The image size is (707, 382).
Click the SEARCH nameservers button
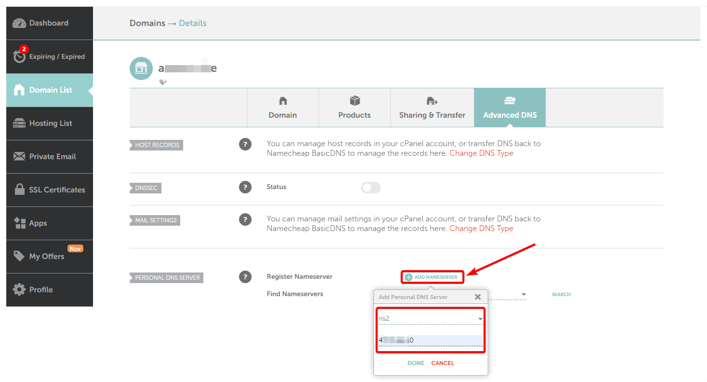pyautogui.click(x=561, y=294)
